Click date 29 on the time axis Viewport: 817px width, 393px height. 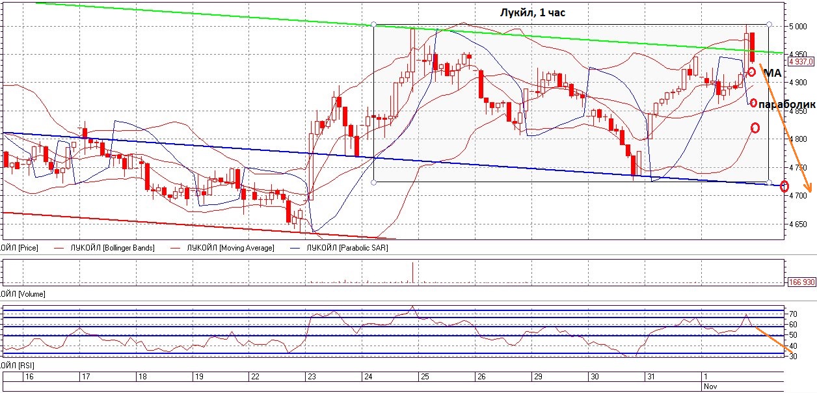537,377
